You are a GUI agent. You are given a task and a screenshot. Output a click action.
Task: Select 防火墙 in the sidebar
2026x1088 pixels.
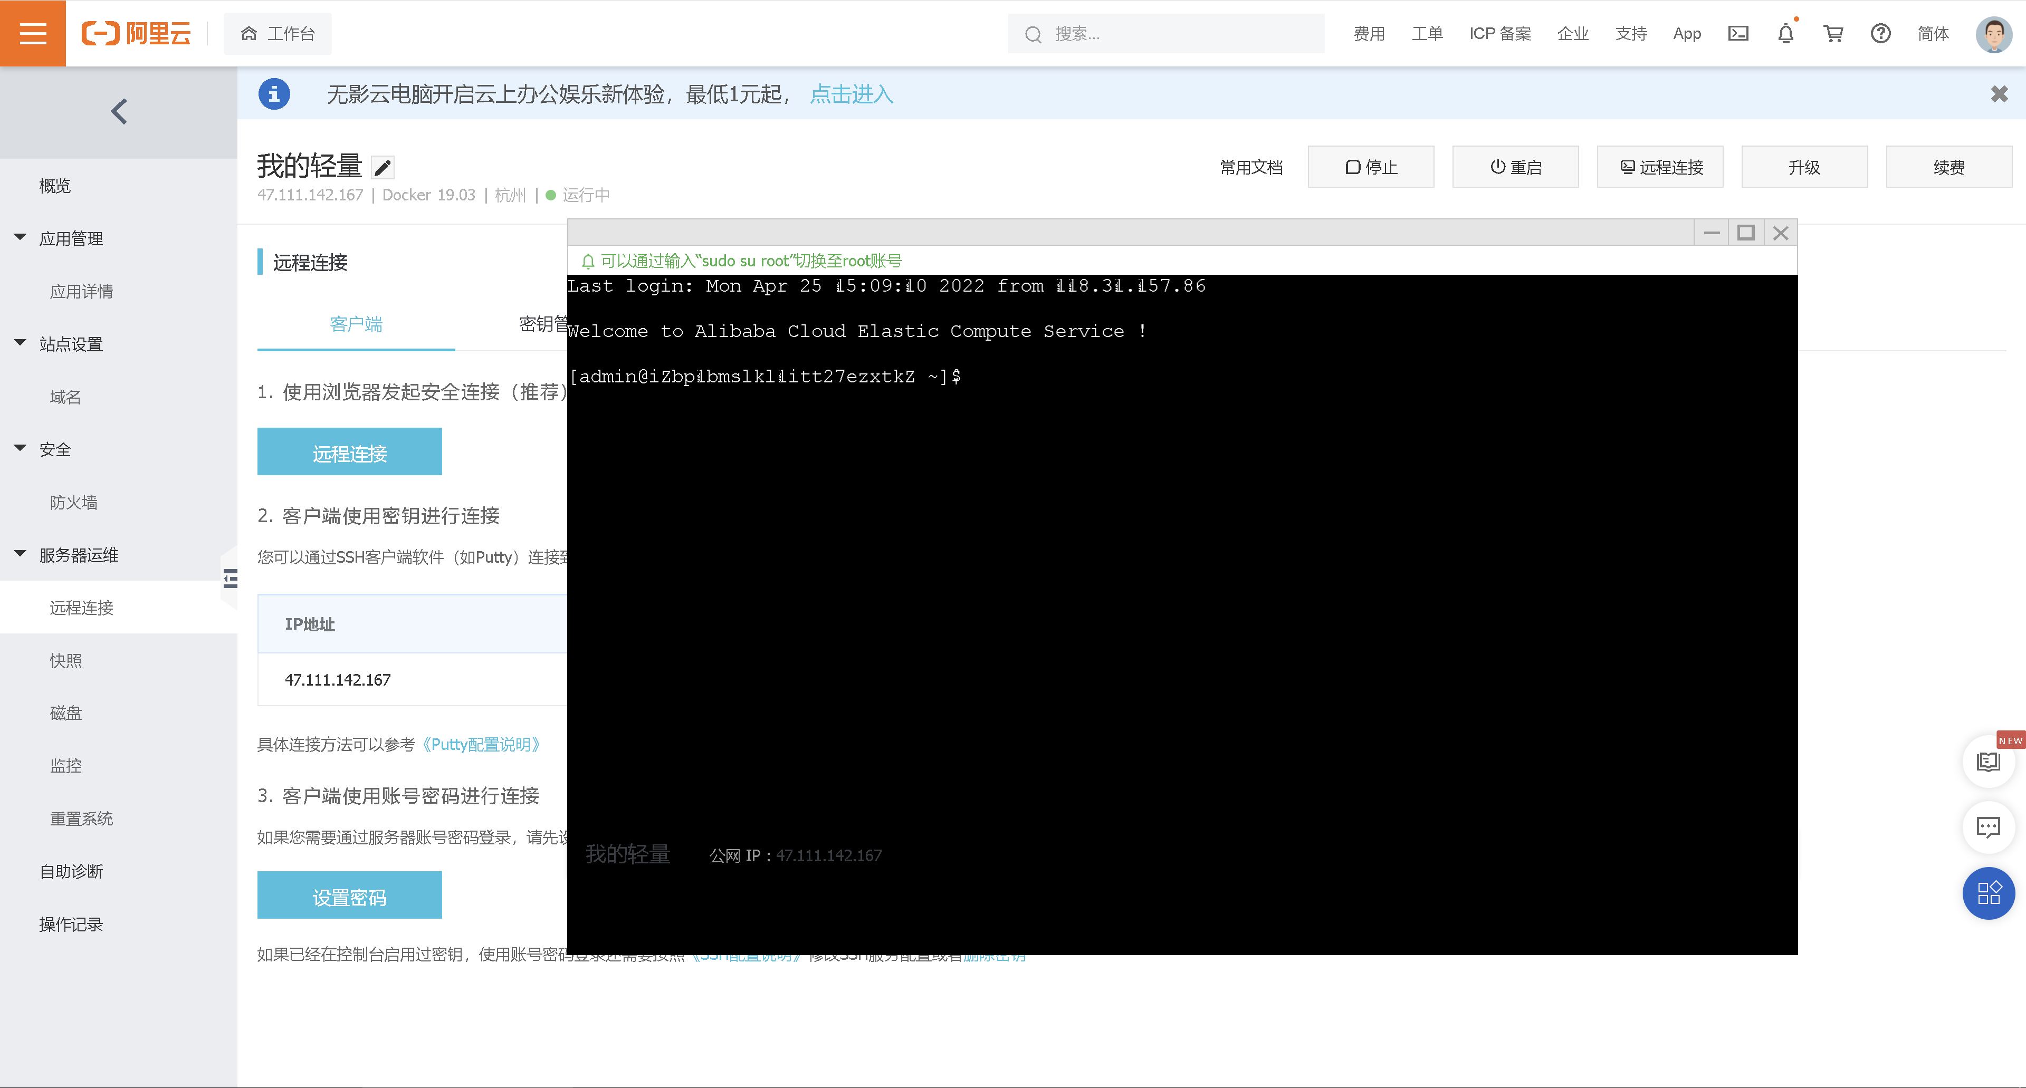tap(74, 502)
